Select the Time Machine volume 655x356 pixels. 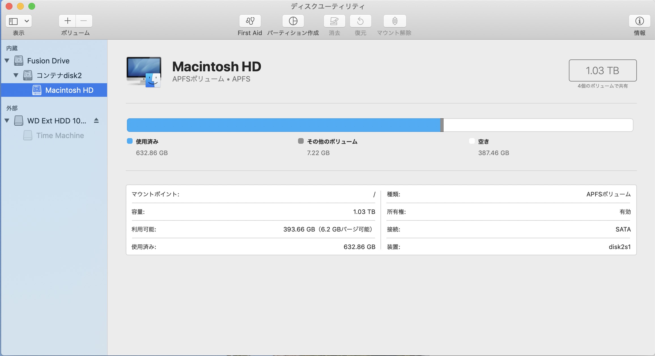point(60,136)
